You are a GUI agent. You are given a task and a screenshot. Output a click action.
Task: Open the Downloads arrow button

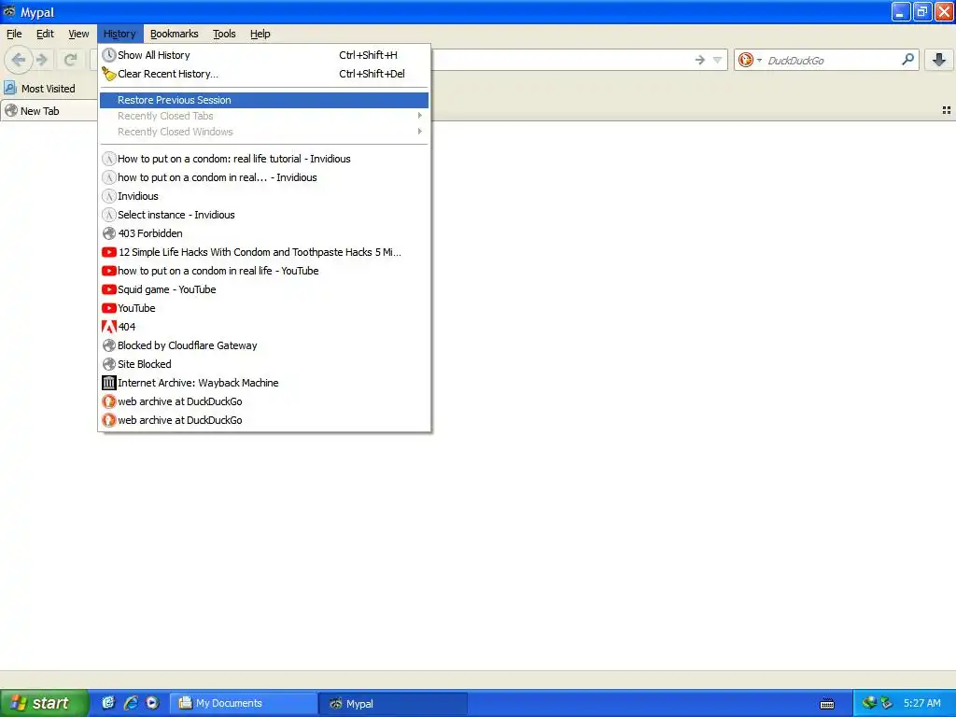pyautogui.click(x=939, y=60)
